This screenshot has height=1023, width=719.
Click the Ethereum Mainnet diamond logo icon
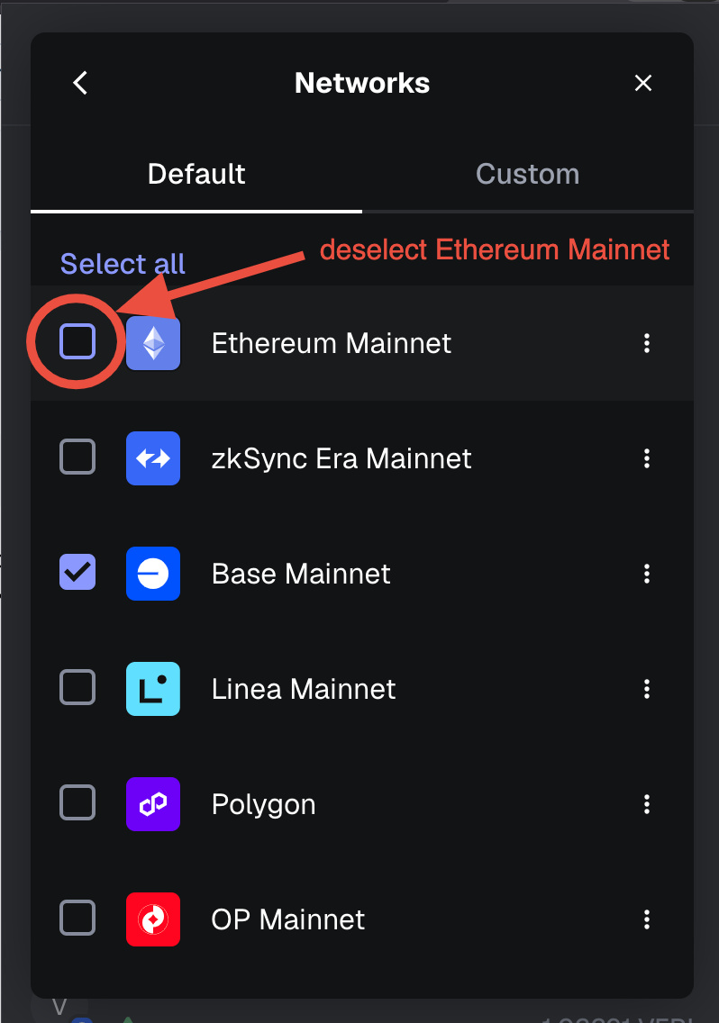coord(153,343)
